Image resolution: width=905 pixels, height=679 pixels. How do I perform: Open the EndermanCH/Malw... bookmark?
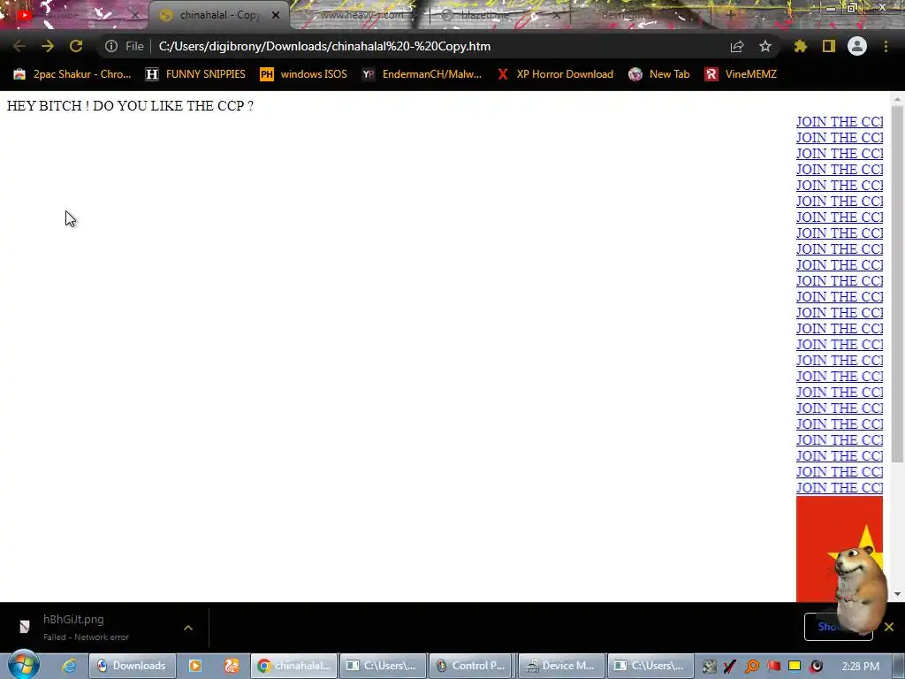click(x=422, y=74)
